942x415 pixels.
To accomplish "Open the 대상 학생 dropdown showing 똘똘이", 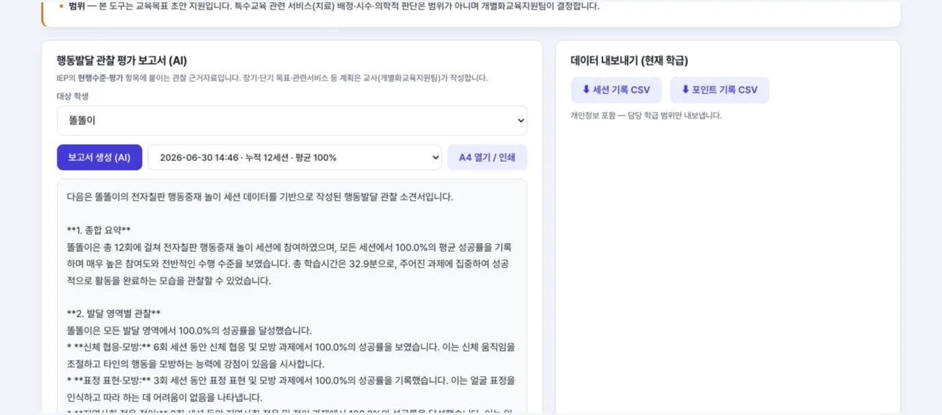I will point(291,120).
